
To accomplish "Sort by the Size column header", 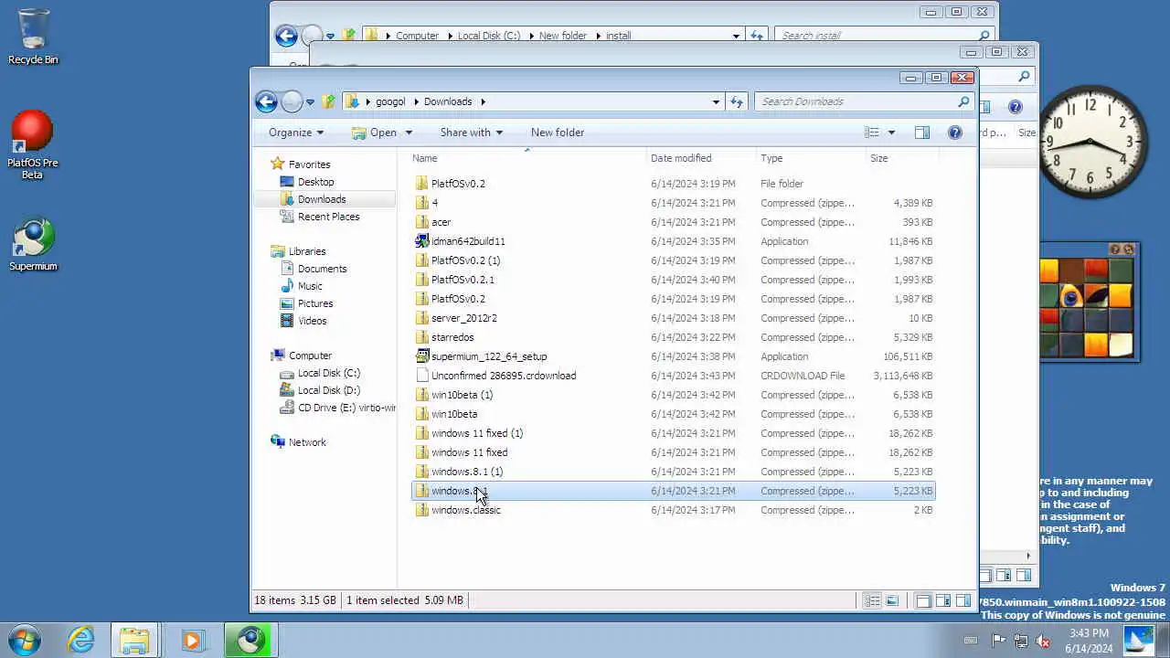I will 901,158.
